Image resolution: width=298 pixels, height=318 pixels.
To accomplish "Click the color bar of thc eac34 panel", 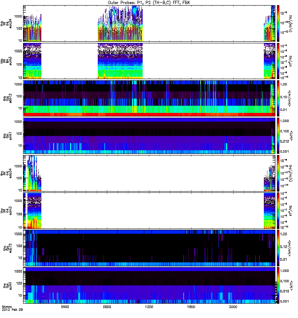I will 278,173.
